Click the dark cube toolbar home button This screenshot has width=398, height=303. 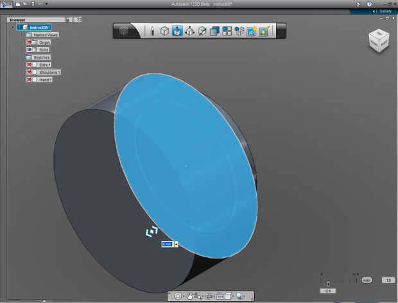pyautogui.click(x=124, y=30)
